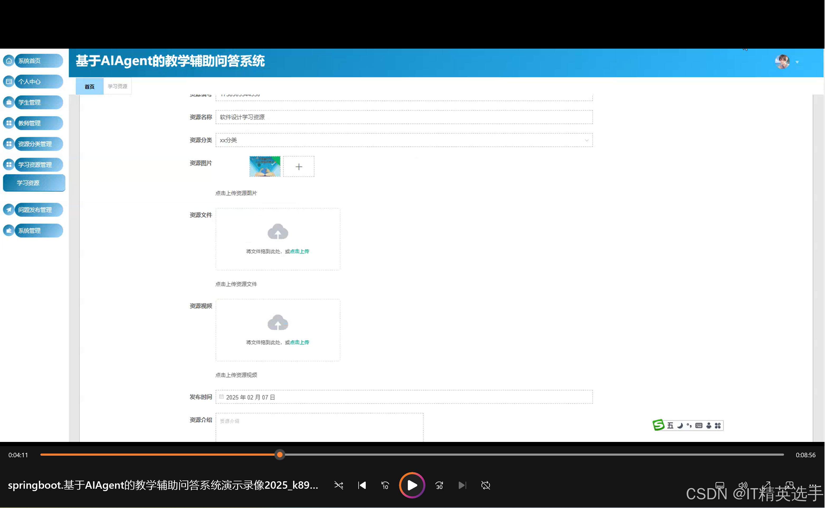Click the volume speaker icon
This screenshot has height=508, width=825.
[x=743, y=485]
